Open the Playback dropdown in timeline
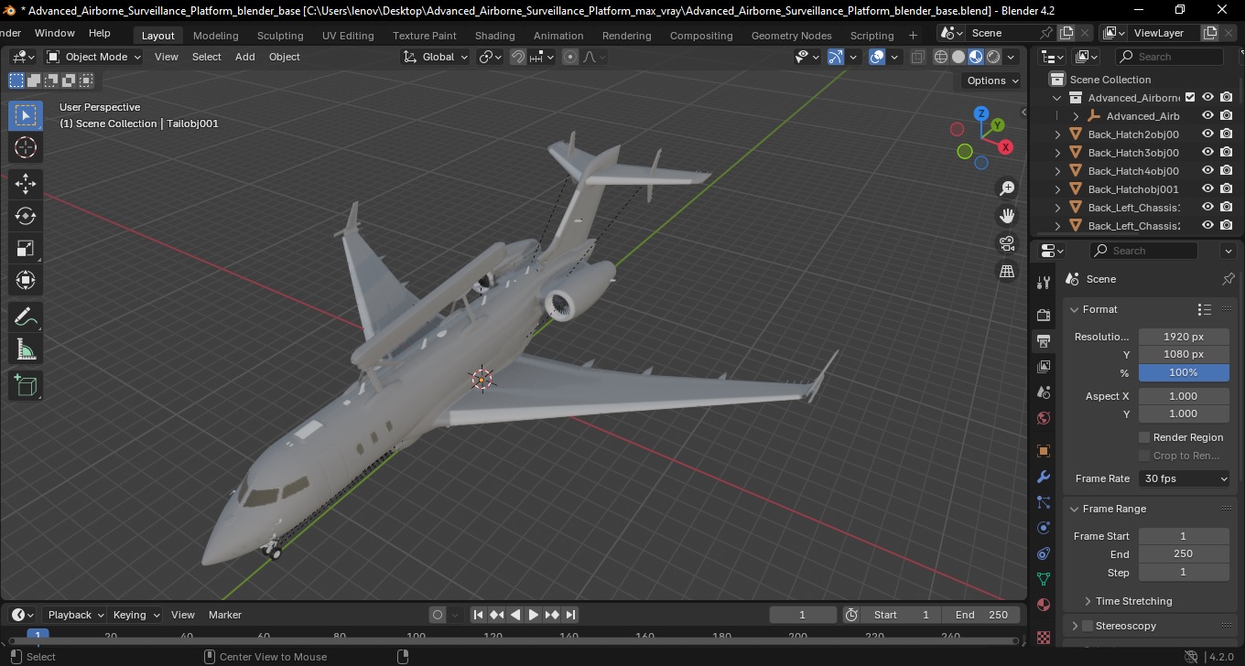The height and width of the screenshot is (666, 1245). click(x=75, y=615)
